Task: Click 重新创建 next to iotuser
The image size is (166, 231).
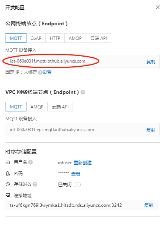Action: click(x=83, y=163)
